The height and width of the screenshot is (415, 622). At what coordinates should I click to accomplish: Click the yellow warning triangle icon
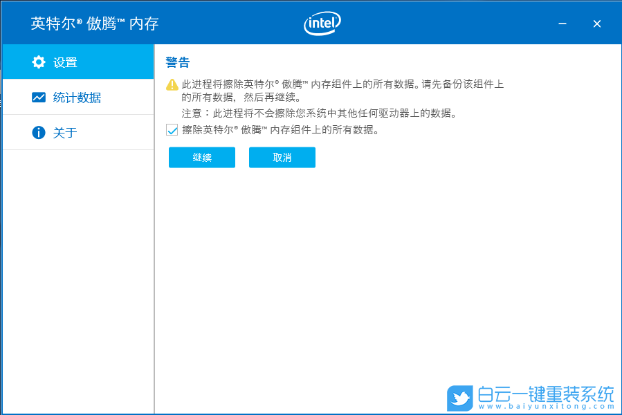pos(172,83)
